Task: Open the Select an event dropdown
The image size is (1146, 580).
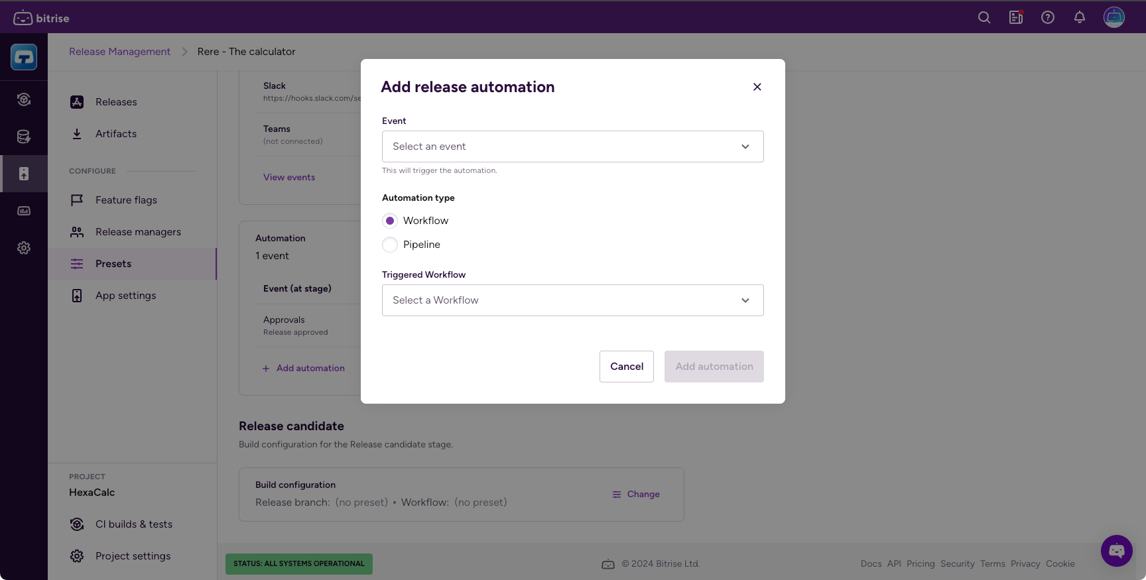Action: (573, 146)
